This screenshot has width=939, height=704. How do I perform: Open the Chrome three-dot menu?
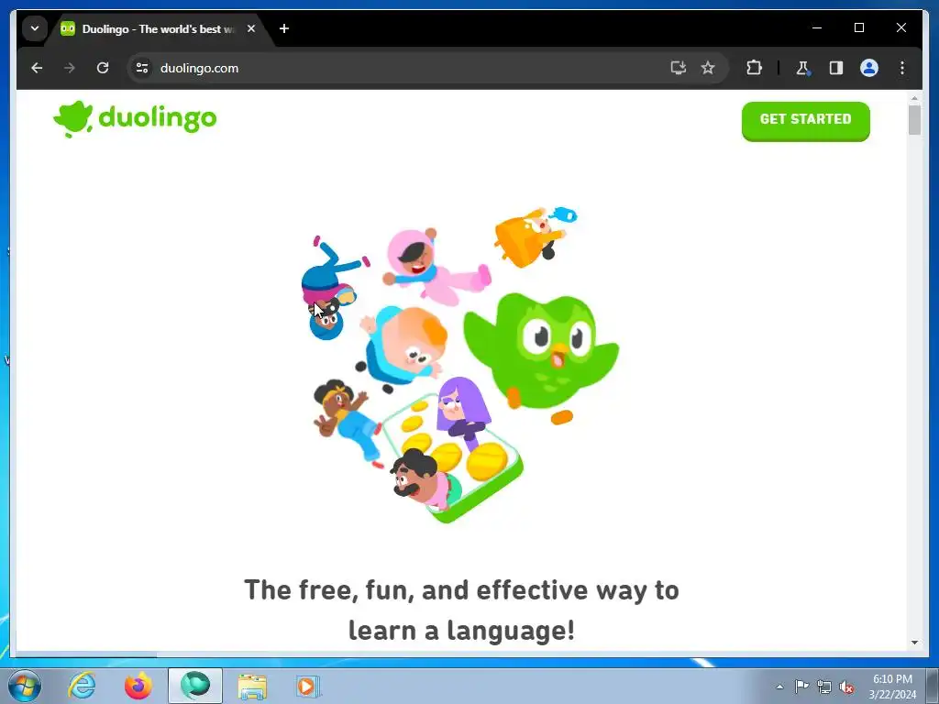click(902, 68)
